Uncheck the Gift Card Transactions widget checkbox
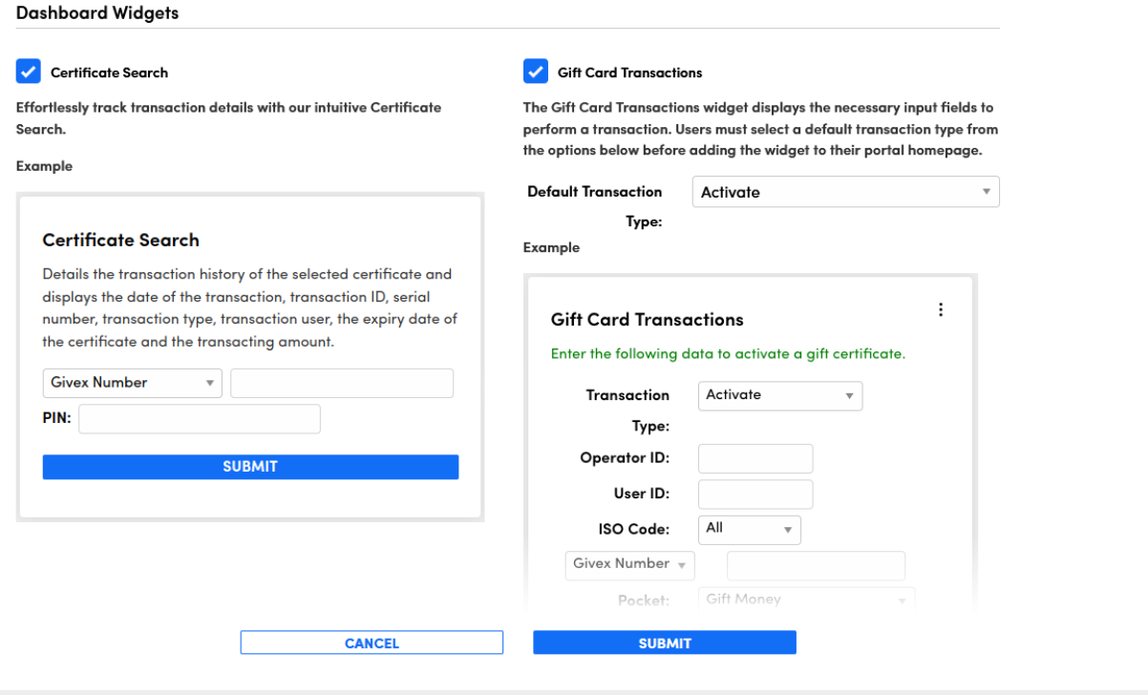 (536, 72)
